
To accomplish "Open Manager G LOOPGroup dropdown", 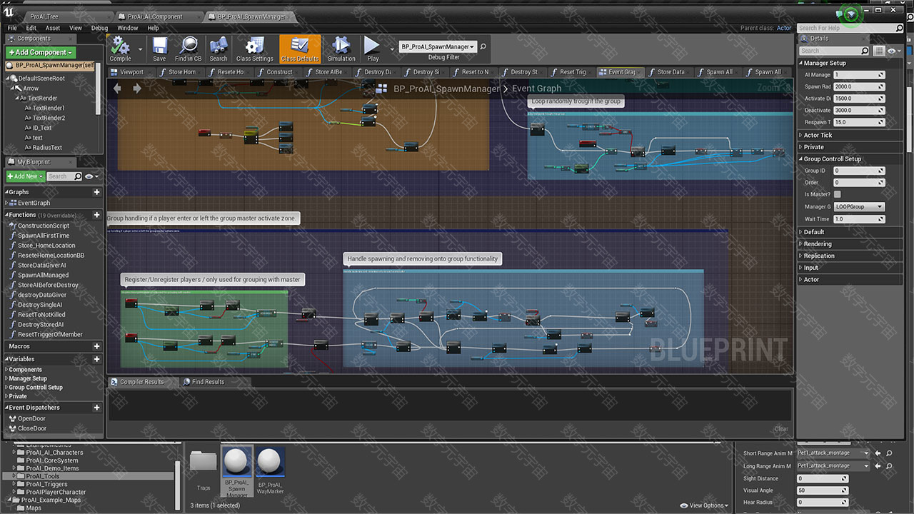I will click(x=859, y=206).
